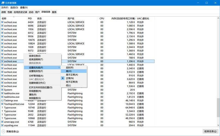Choose 转到服务(S) in the context menu

(43, 98)
